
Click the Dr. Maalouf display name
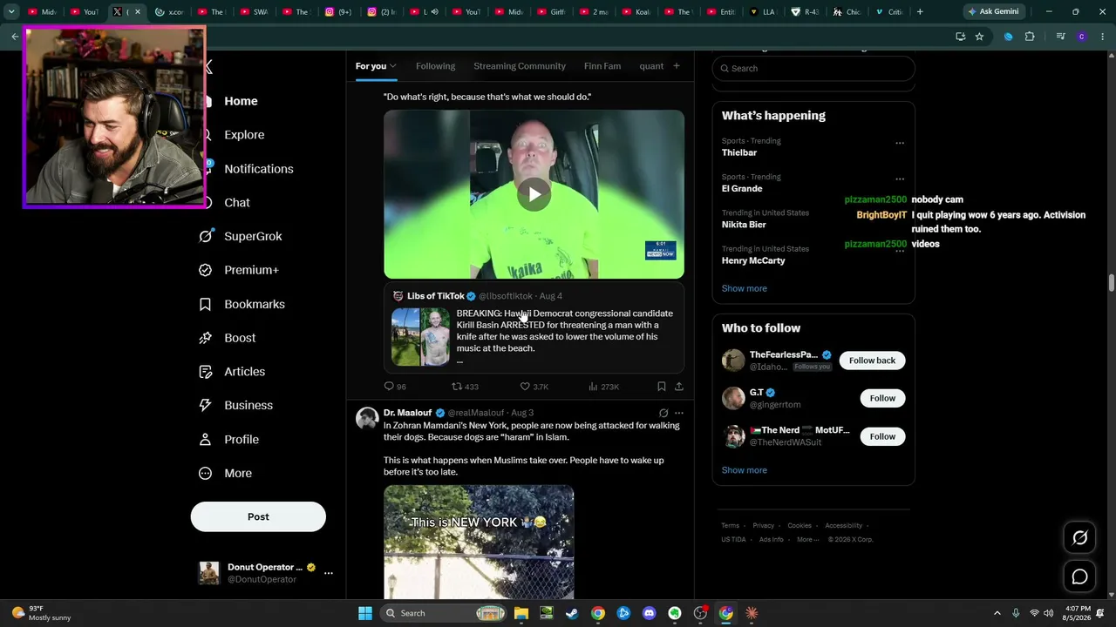point(407,413)
